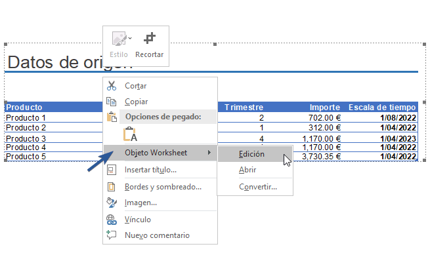Click the Nuevo comentario speech bubble icon
Viewport: 430px width, 255px height.
[112, 235]
